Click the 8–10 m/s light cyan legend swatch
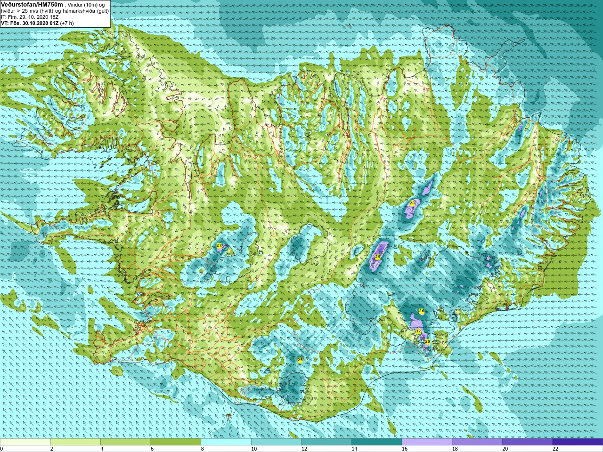Viewport: 603px width, 452px height. 226,442
